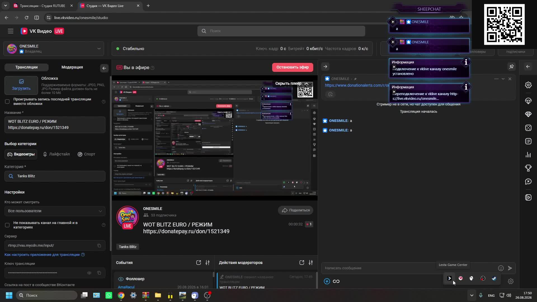Open emoji picker in chat message box
537x302 pixels.
pyautogui.click(x=501, y=268)
